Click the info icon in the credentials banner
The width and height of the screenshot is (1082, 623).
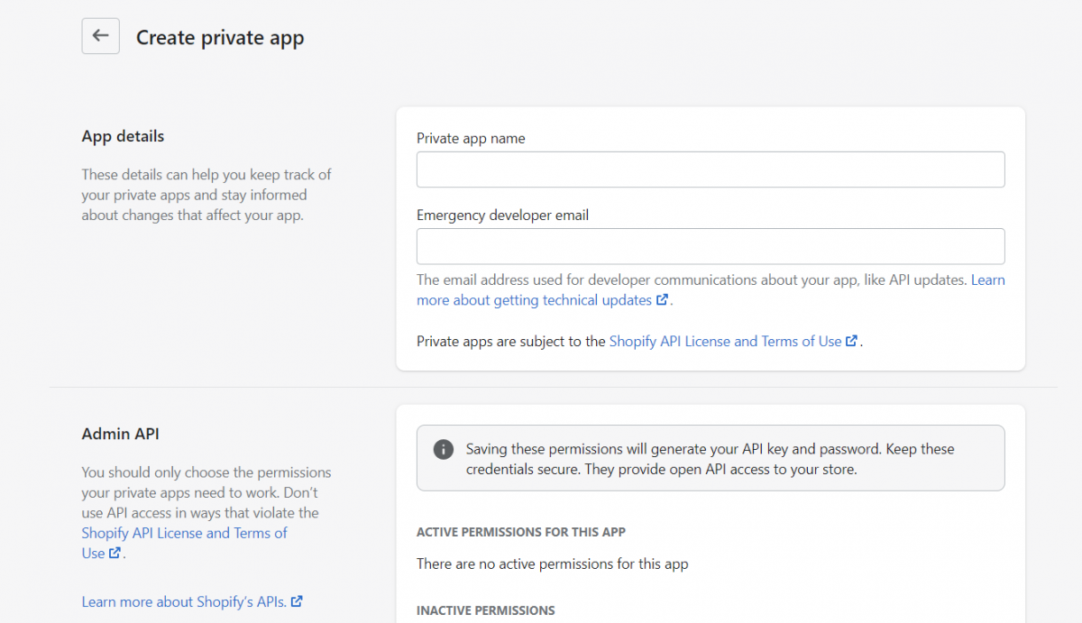pos(443,449)
